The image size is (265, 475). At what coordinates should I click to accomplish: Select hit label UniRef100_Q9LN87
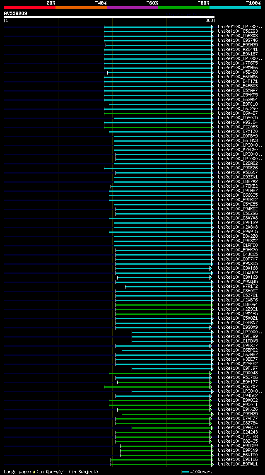[238, 190]
